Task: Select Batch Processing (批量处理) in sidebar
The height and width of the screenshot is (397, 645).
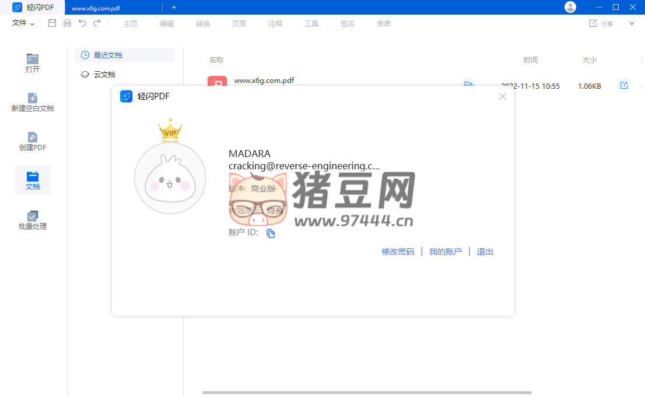Action: pos(33,220)
